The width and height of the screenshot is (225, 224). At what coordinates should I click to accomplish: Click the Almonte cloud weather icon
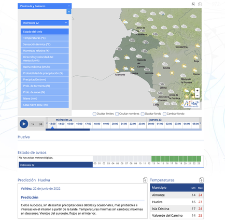tap(147, 69)
